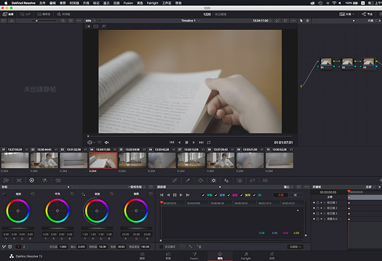The width and height of the screenshot is (382, 261).
Task: Open the Color page tab
Action: click(220, 255)
